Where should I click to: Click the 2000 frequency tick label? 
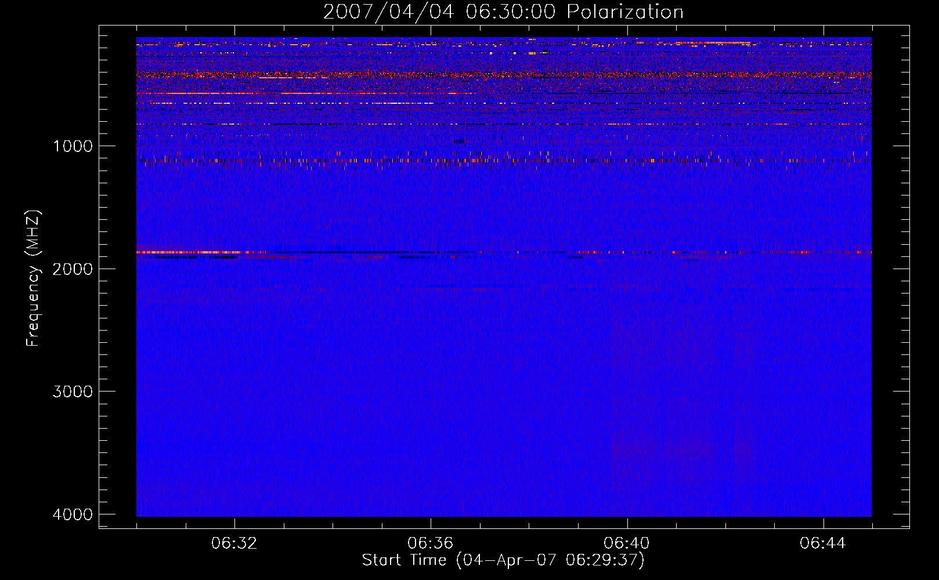tap(73, 269)
